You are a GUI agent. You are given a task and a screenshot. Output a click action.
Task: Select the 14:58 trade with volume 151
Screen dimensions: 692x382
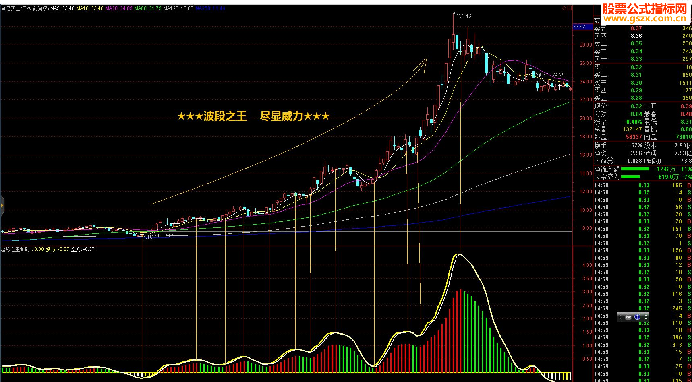pyautogui.click(x=642, y=229)
